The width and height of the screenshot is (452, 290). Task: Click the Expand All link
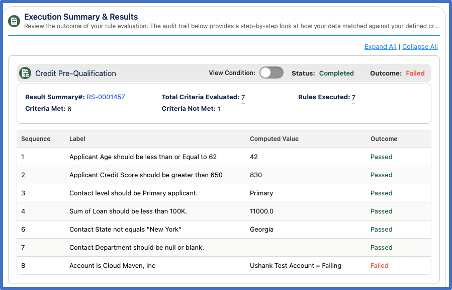pyautogui.click(x=380, y=46)
